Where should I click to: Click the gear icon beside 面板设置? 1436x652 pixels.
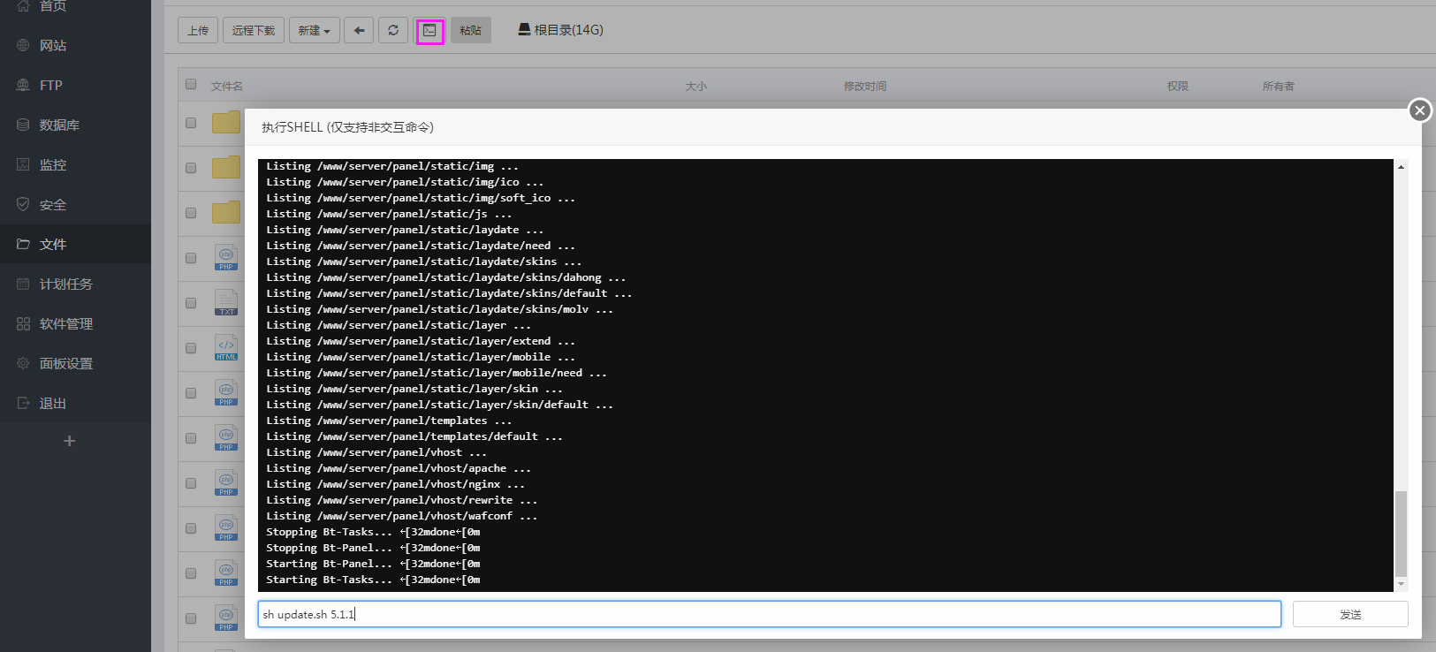point(23,363)
